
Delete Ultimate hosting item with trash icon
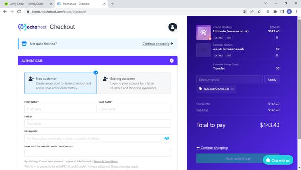[277, 37]
